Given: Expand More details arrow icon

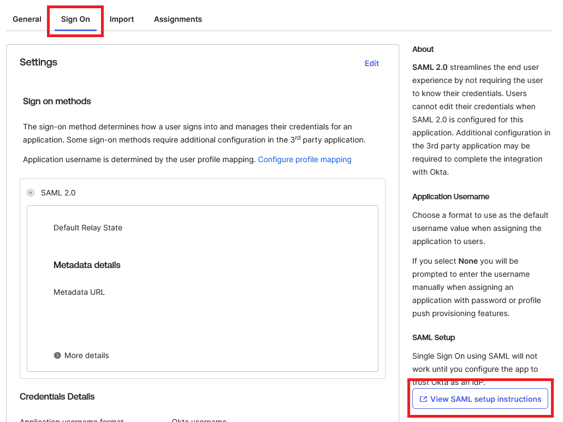Looking at the screenshot, I should coord(57,355).
